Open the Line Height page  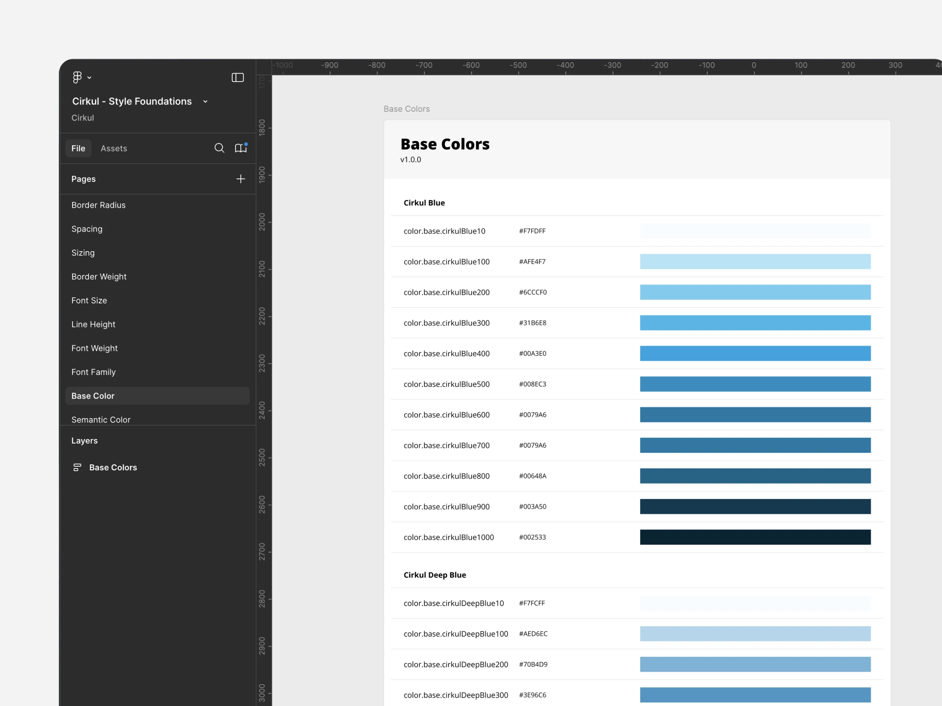[93, 324]
